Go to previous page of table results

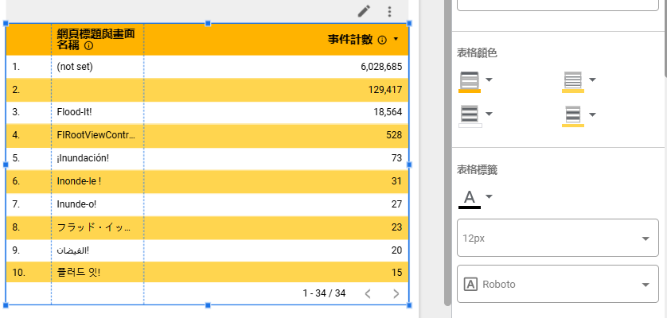[x=368, y=293]
